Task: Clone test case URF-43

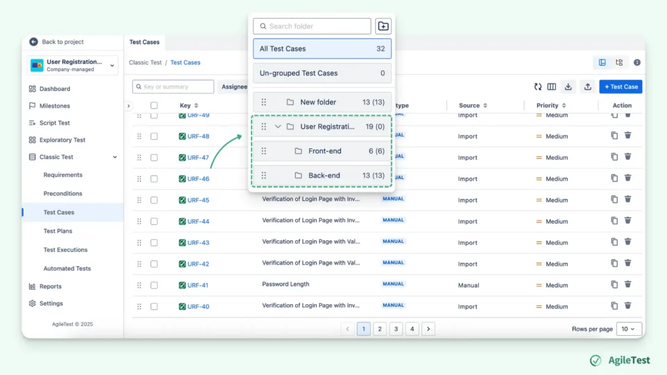Action: click(x=614, y=242)
